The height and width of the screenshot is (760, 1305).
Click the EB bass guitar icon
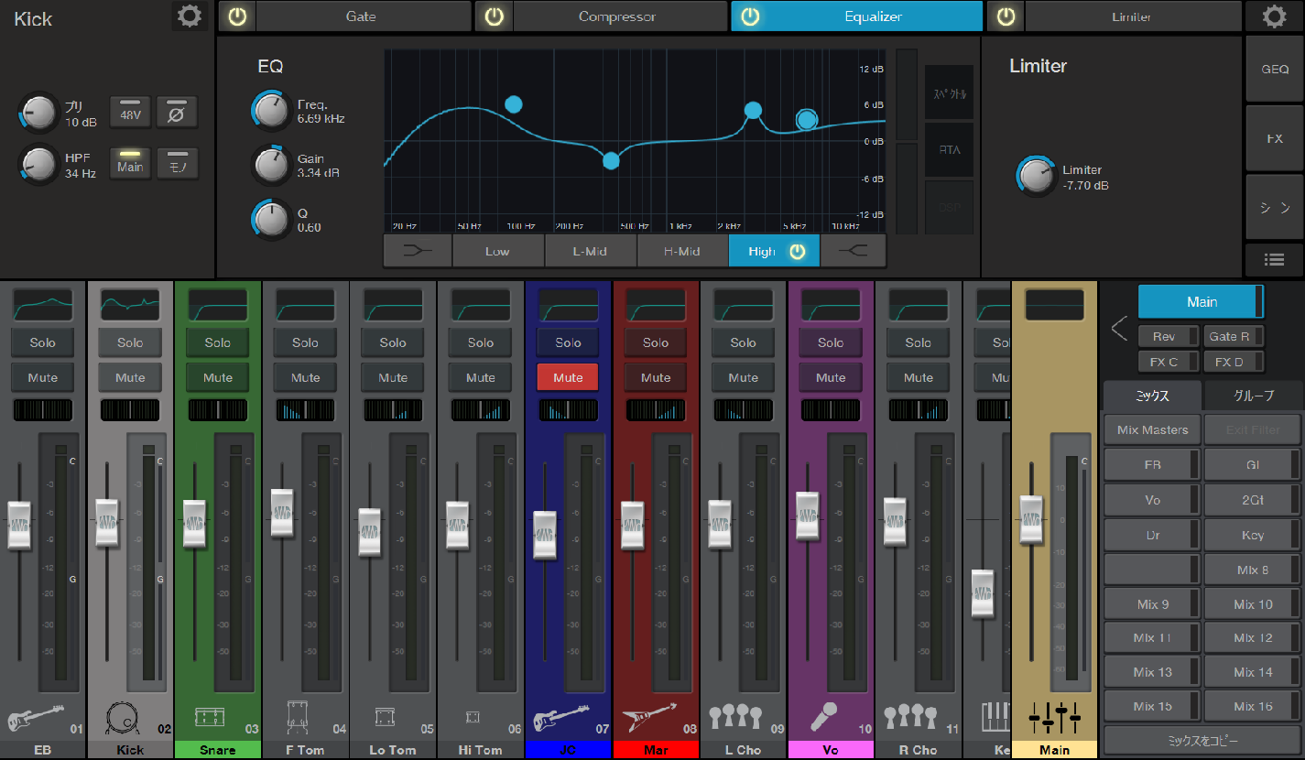(x=35, y=717)
